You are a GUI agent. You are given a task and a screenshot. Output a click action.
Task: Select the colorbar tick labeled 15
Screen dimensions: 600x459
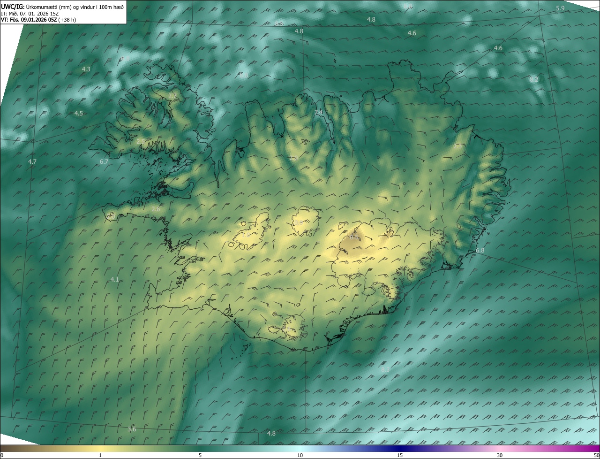(x=400, y=456)
